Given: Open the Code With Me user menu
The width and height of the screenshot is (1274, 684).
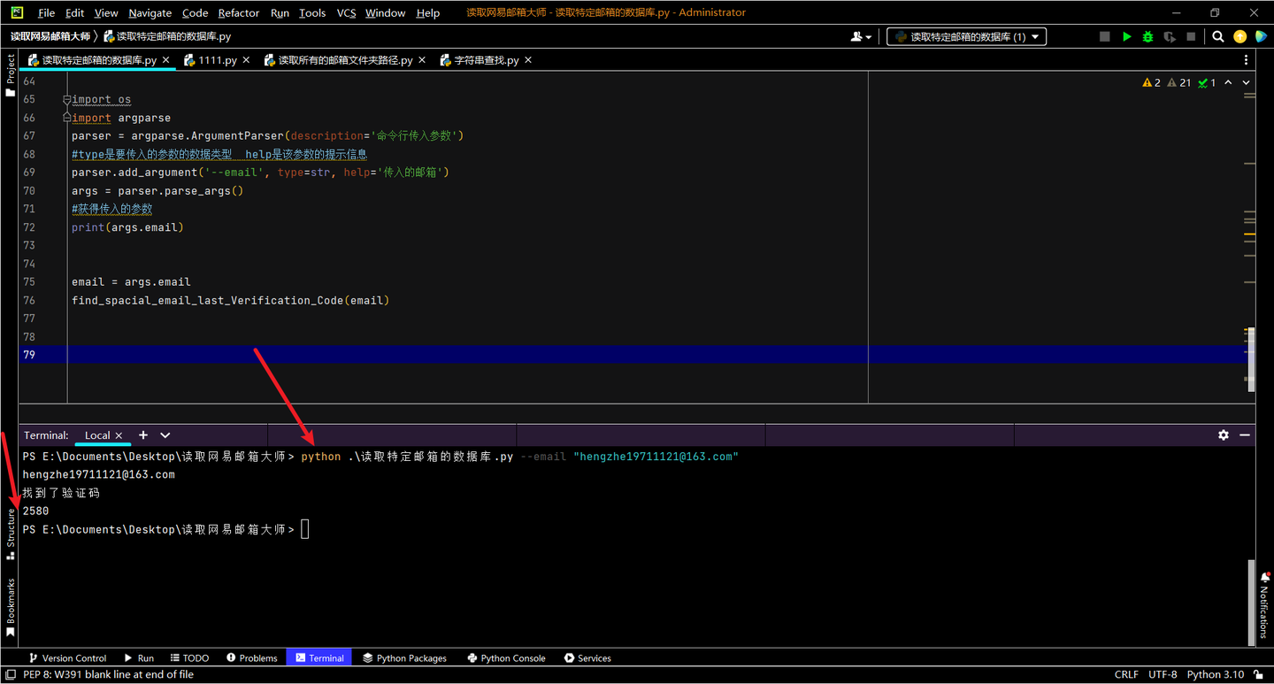Looking at the screenshot, I should coord(861,36).
